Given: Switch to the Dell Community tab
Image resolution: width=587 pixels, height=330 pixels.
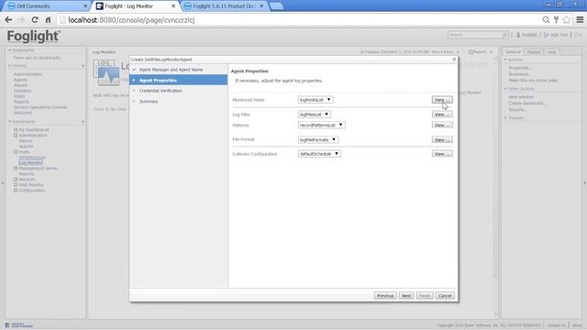Looking at the screenshot, I should point(45,6).
